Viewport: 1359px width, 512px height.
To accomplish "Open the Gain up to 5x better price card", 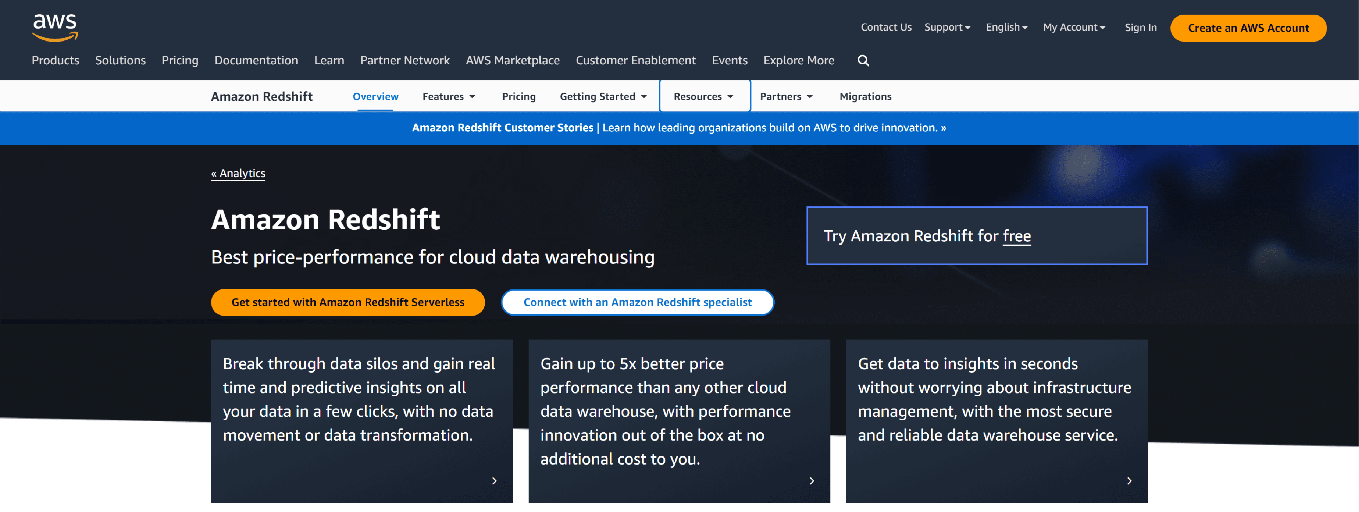I will (679, 421).
